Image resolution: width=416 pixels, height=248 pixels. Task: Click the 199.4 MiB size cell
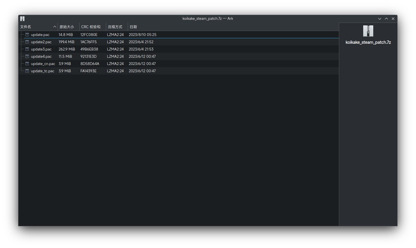(66, 42)
